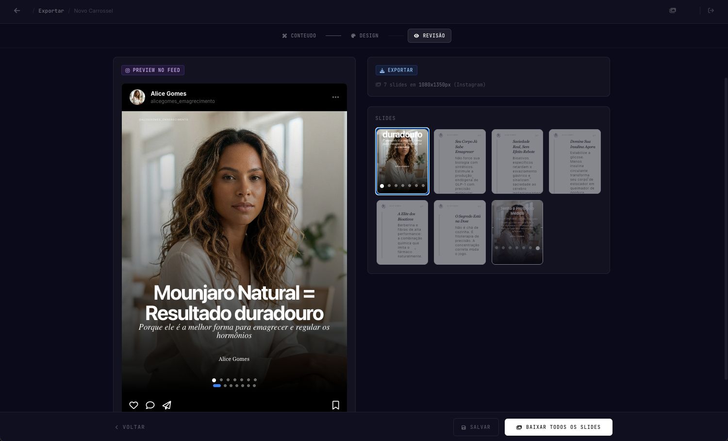Select the 'Tenha o Protocolo Médico' slide
Viewport: 728px width, 441px height.
coord(517,232)
